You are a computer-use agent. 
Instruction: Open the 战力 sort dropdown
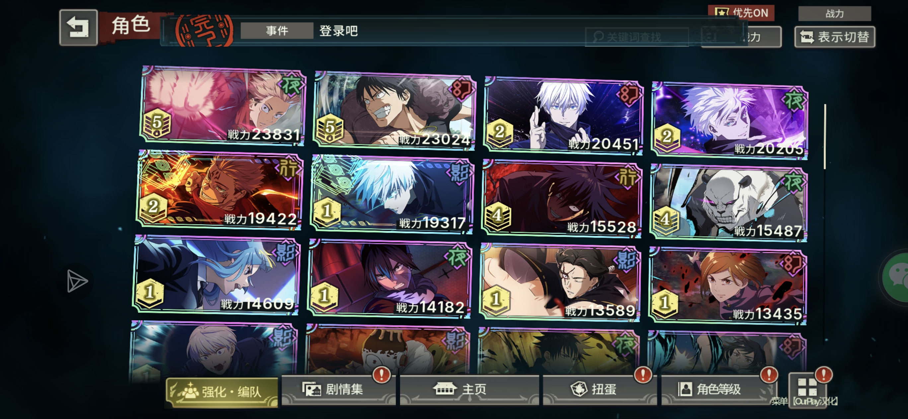pyautogui.click(x=741, y=36)
